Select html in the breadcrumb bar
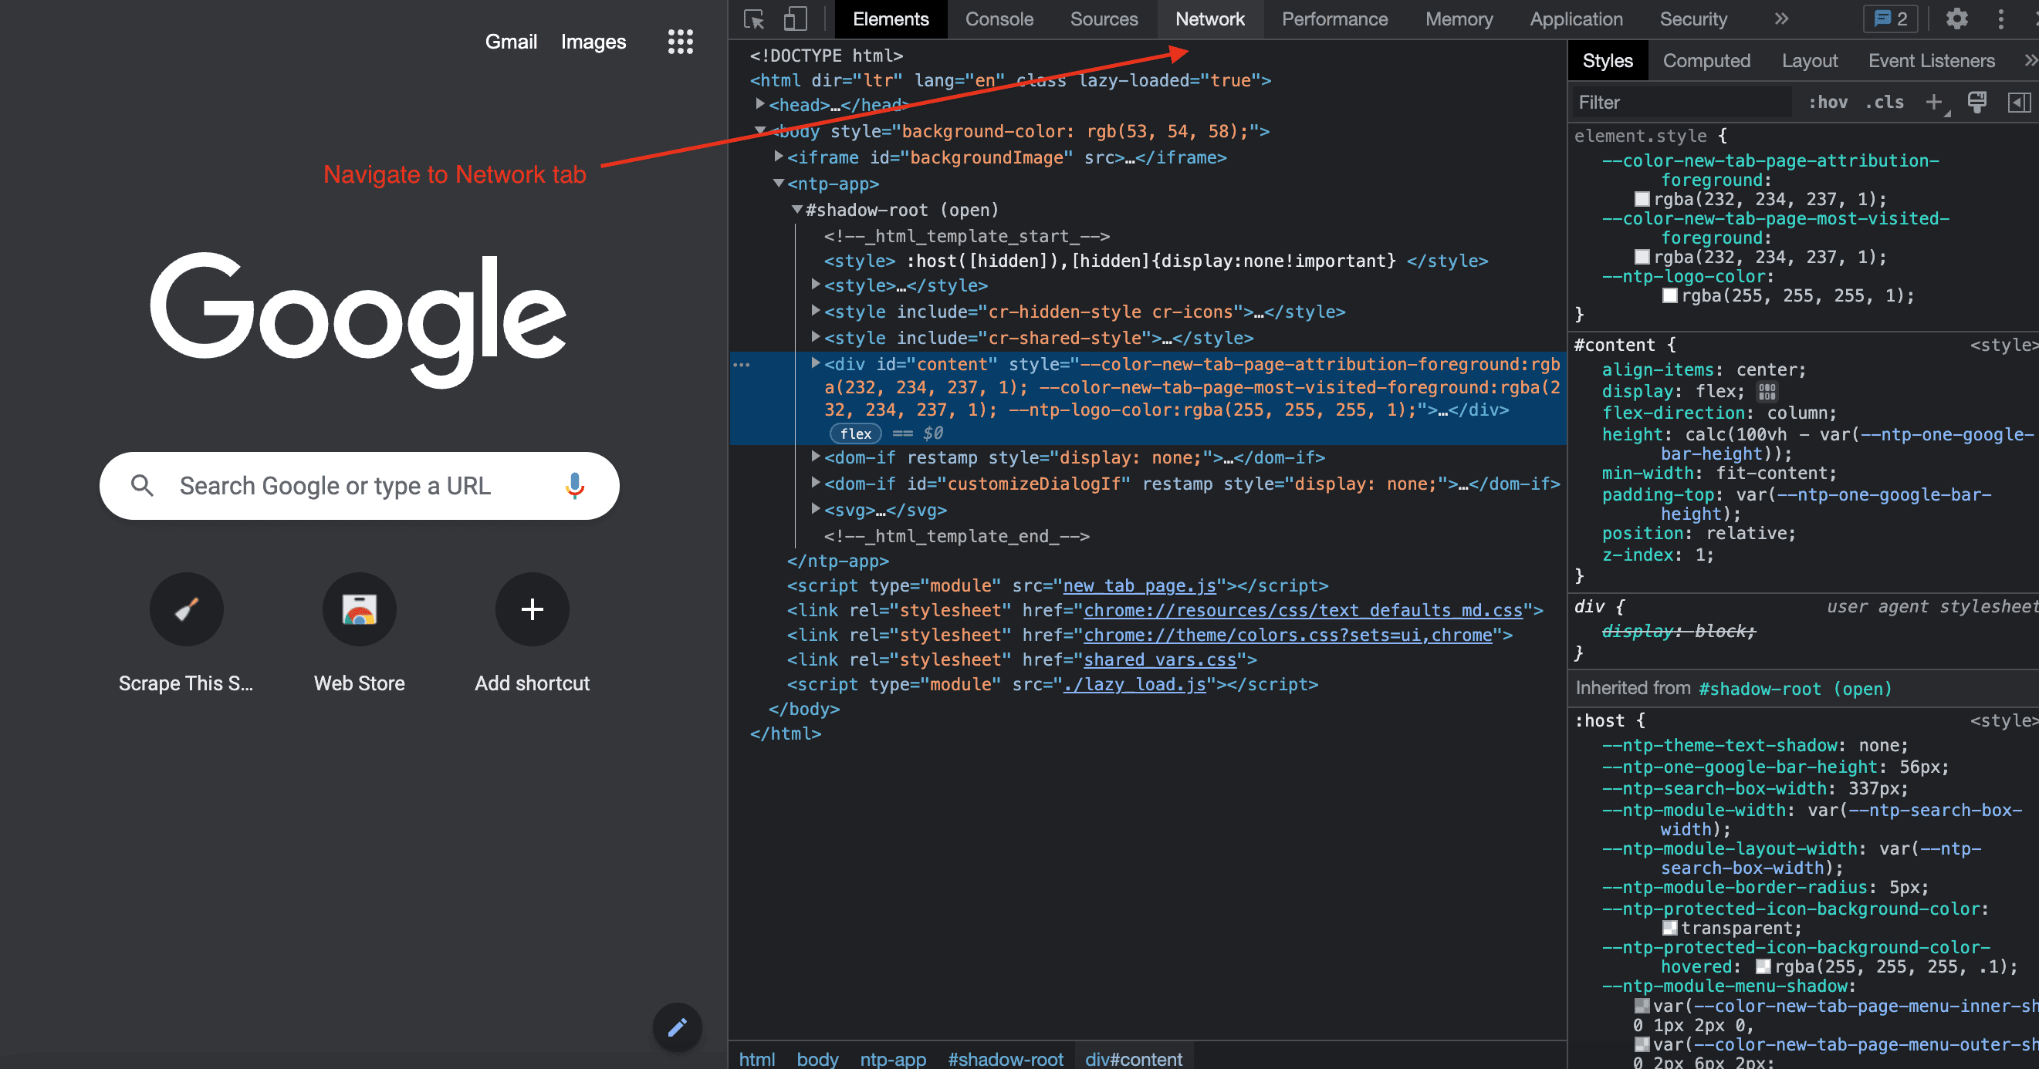The image size is (2039, 1069). pyautogui.click(x=756, y=1059)
